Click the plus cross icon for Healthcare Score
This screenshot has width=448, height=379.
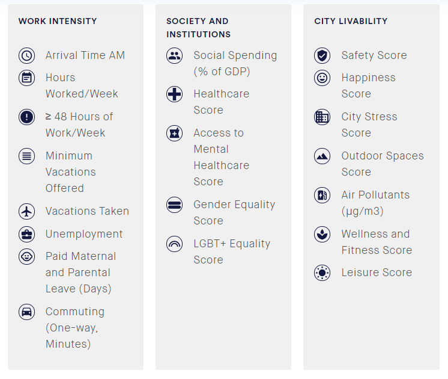[175, 94]
